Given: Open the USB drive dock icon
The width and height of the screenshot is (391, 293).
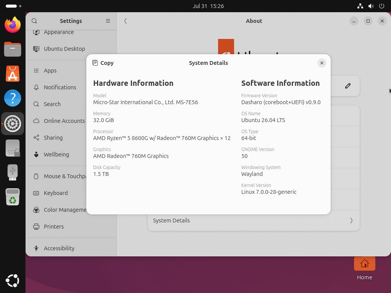Looking at the screenshot, I should [x=13, y=172].
